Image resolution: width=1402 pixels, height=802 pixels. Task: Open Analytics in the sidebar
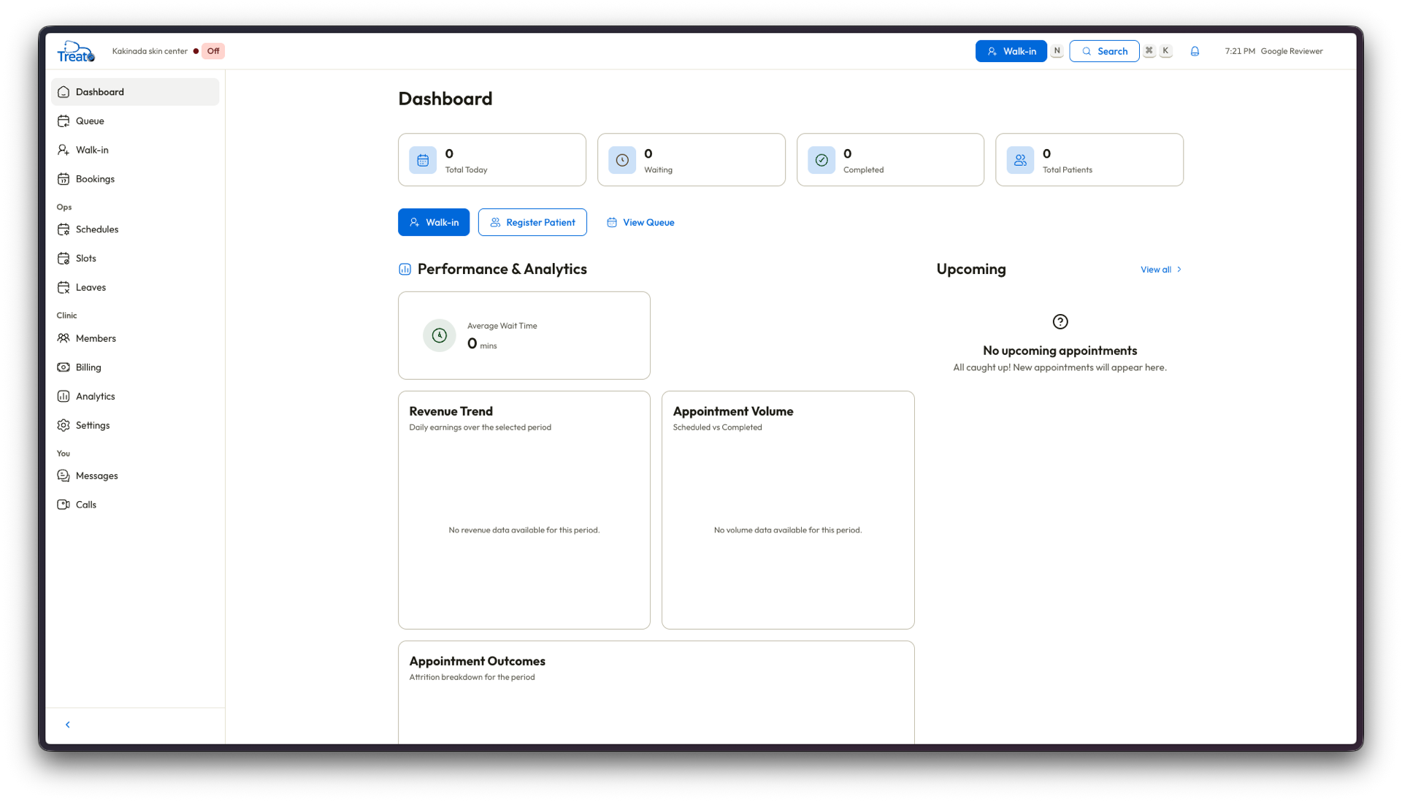pos(135,397)
